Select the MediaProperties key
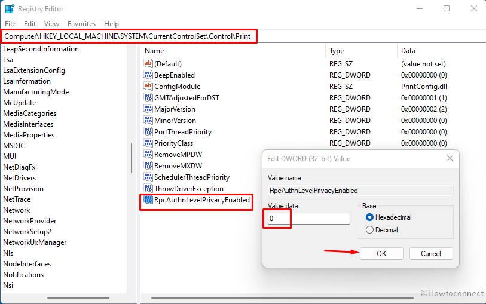Image resolution: width=486 pixels, height=304 pixels. coord(29,135)
